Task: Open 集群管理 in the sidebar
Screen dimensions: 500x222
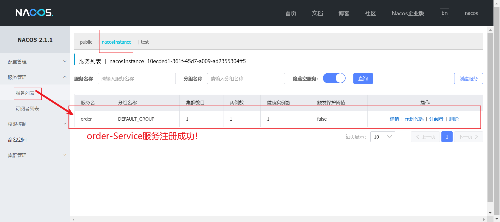Action: (x=17, y=155)
